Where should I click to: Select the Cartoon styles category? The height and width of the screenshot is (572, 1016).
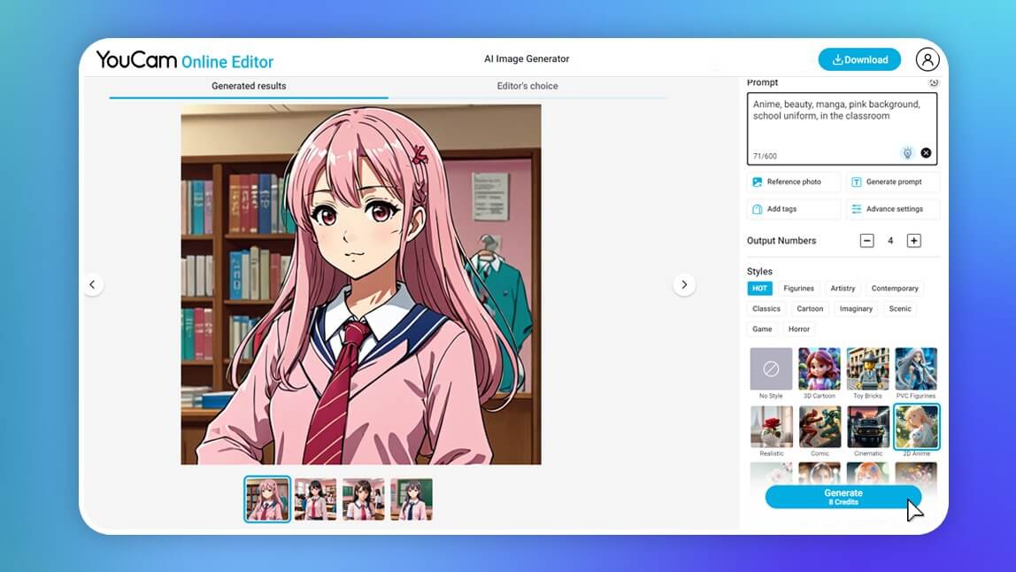pyautogui.click(x=809, y=309)
